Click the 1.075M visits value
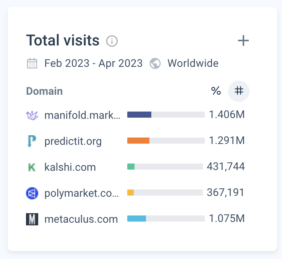 pyautogui.click(x=227, y=219)
